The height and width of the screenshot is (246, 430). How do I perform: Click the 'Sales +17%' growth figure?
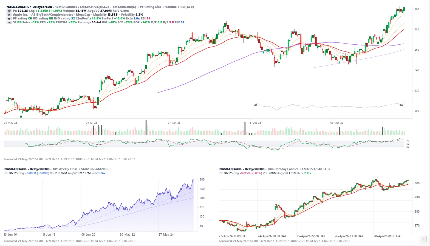click(x=31, y=22)
